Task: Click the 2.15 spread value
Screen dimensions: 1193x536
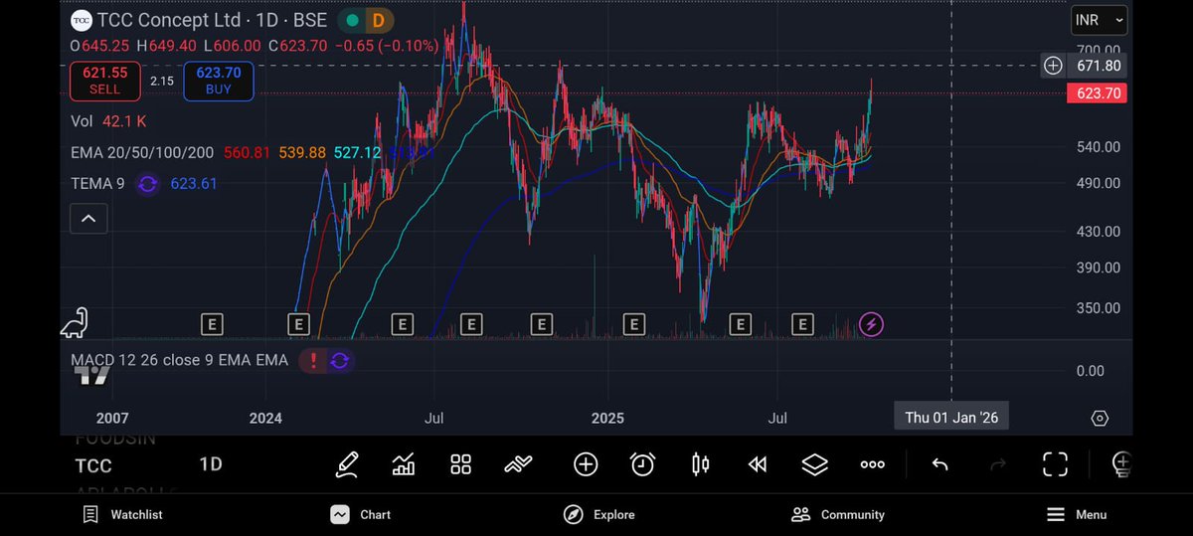Action: pyautogui.click(x=162, y=81)
